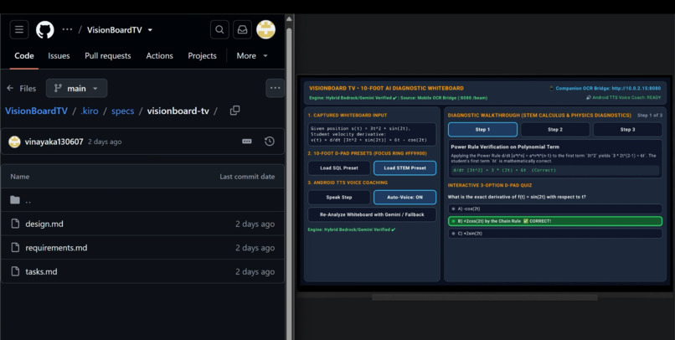Screen dimensions: 675x340
Task: Open the VisionBoardTV breadcrumb link
Action: (x=36, y=111)
